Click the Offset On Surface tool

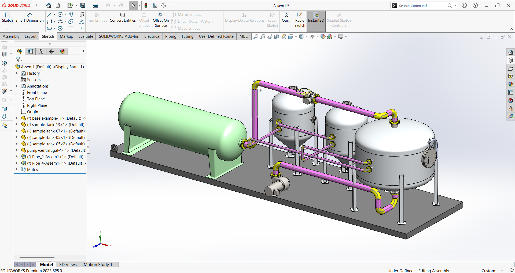(x=161, y=19)
